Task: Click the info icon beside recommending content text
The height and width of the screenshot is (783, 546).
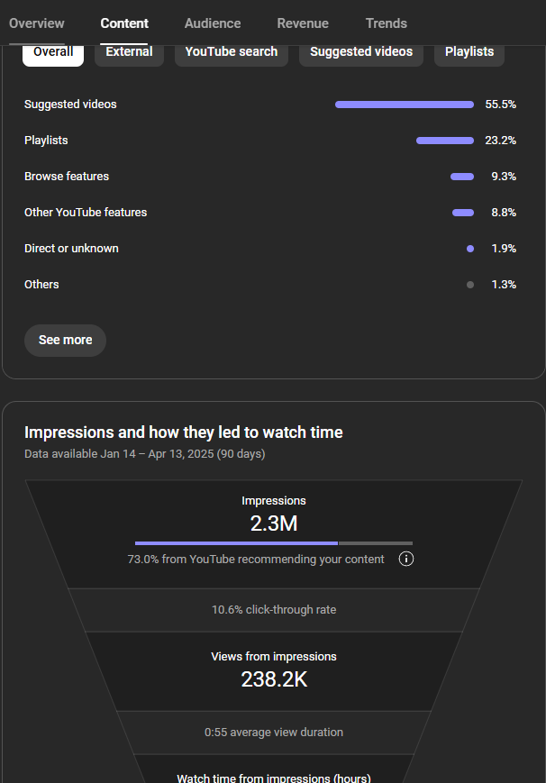Action: [406, 559]
